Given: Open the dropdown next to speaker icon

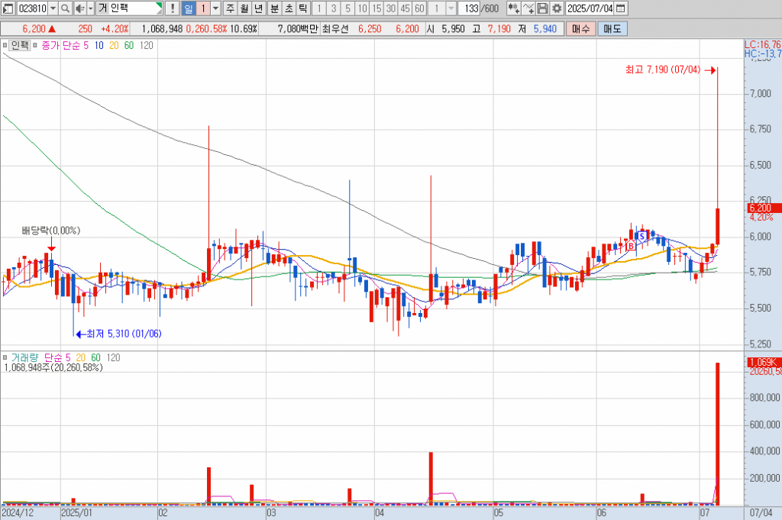Looking at the screenshot, I should tap(90, 8).
